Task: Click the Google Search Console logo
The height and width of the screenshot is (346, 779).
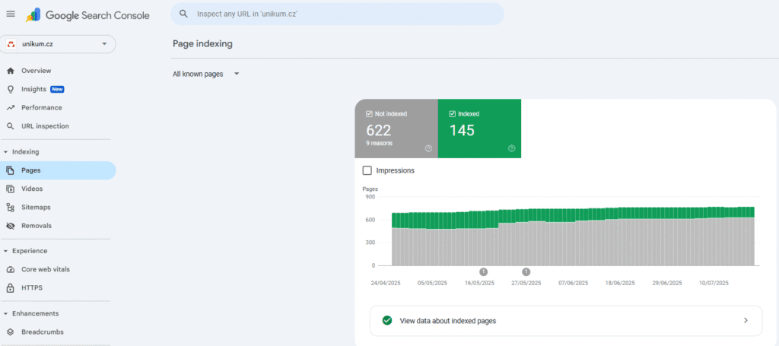Action: (87, 14)
